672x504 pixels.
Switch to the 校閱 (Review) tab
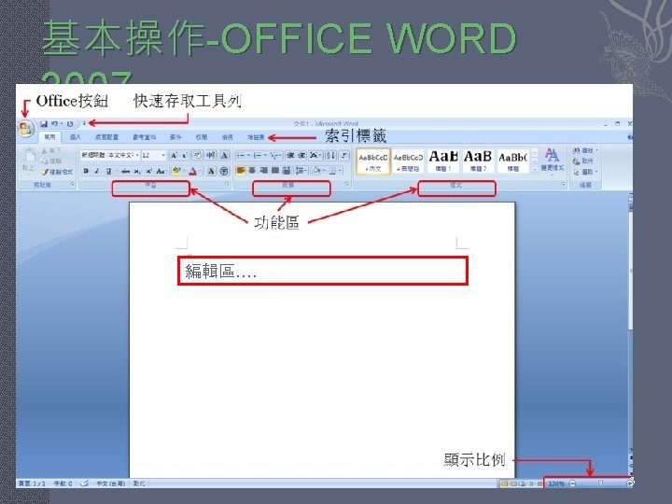pyautogui.click(x=202, y=137)
